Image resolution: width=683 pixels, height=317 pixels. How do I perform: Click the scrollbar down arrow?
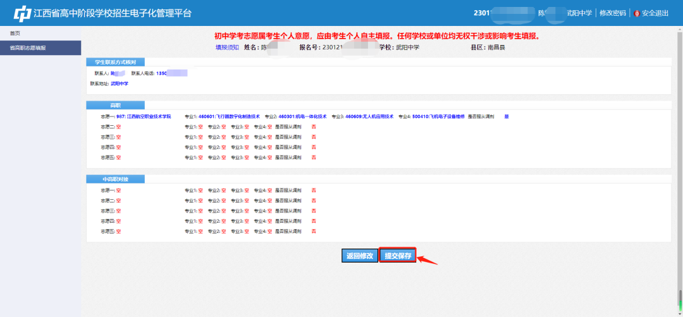click(x=680, y=313)
